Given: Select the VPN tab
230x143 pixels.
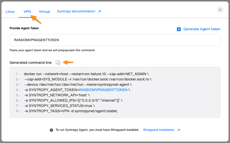Looking at the screenshot, I should point(27,12).
